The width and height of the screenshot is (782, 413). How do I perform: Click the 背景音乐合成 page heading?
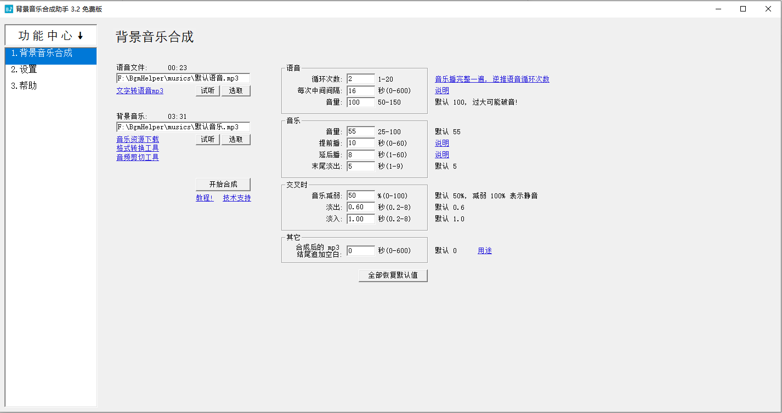[155, 37]
